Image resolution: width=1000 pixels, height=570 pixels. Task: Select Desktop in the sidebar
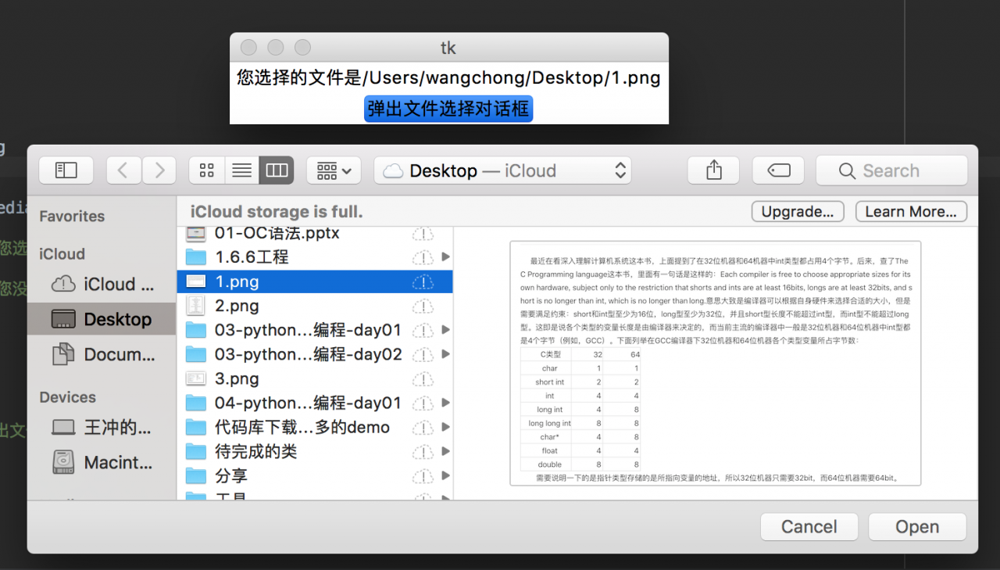click(102, 319)
